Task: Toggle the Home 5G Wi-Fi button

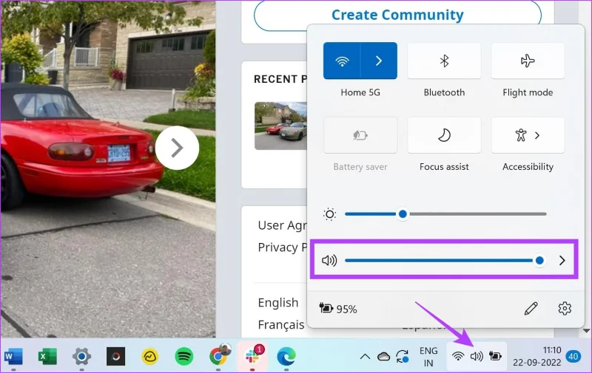Action: click(342, 61)
